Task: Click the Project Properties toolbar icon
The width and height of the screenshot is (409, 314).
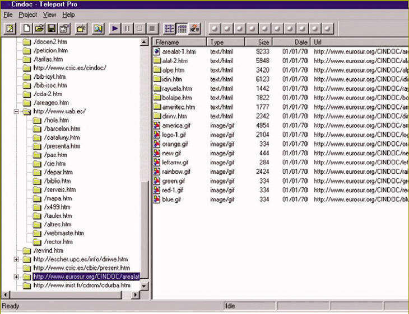Action: point(63,28)
